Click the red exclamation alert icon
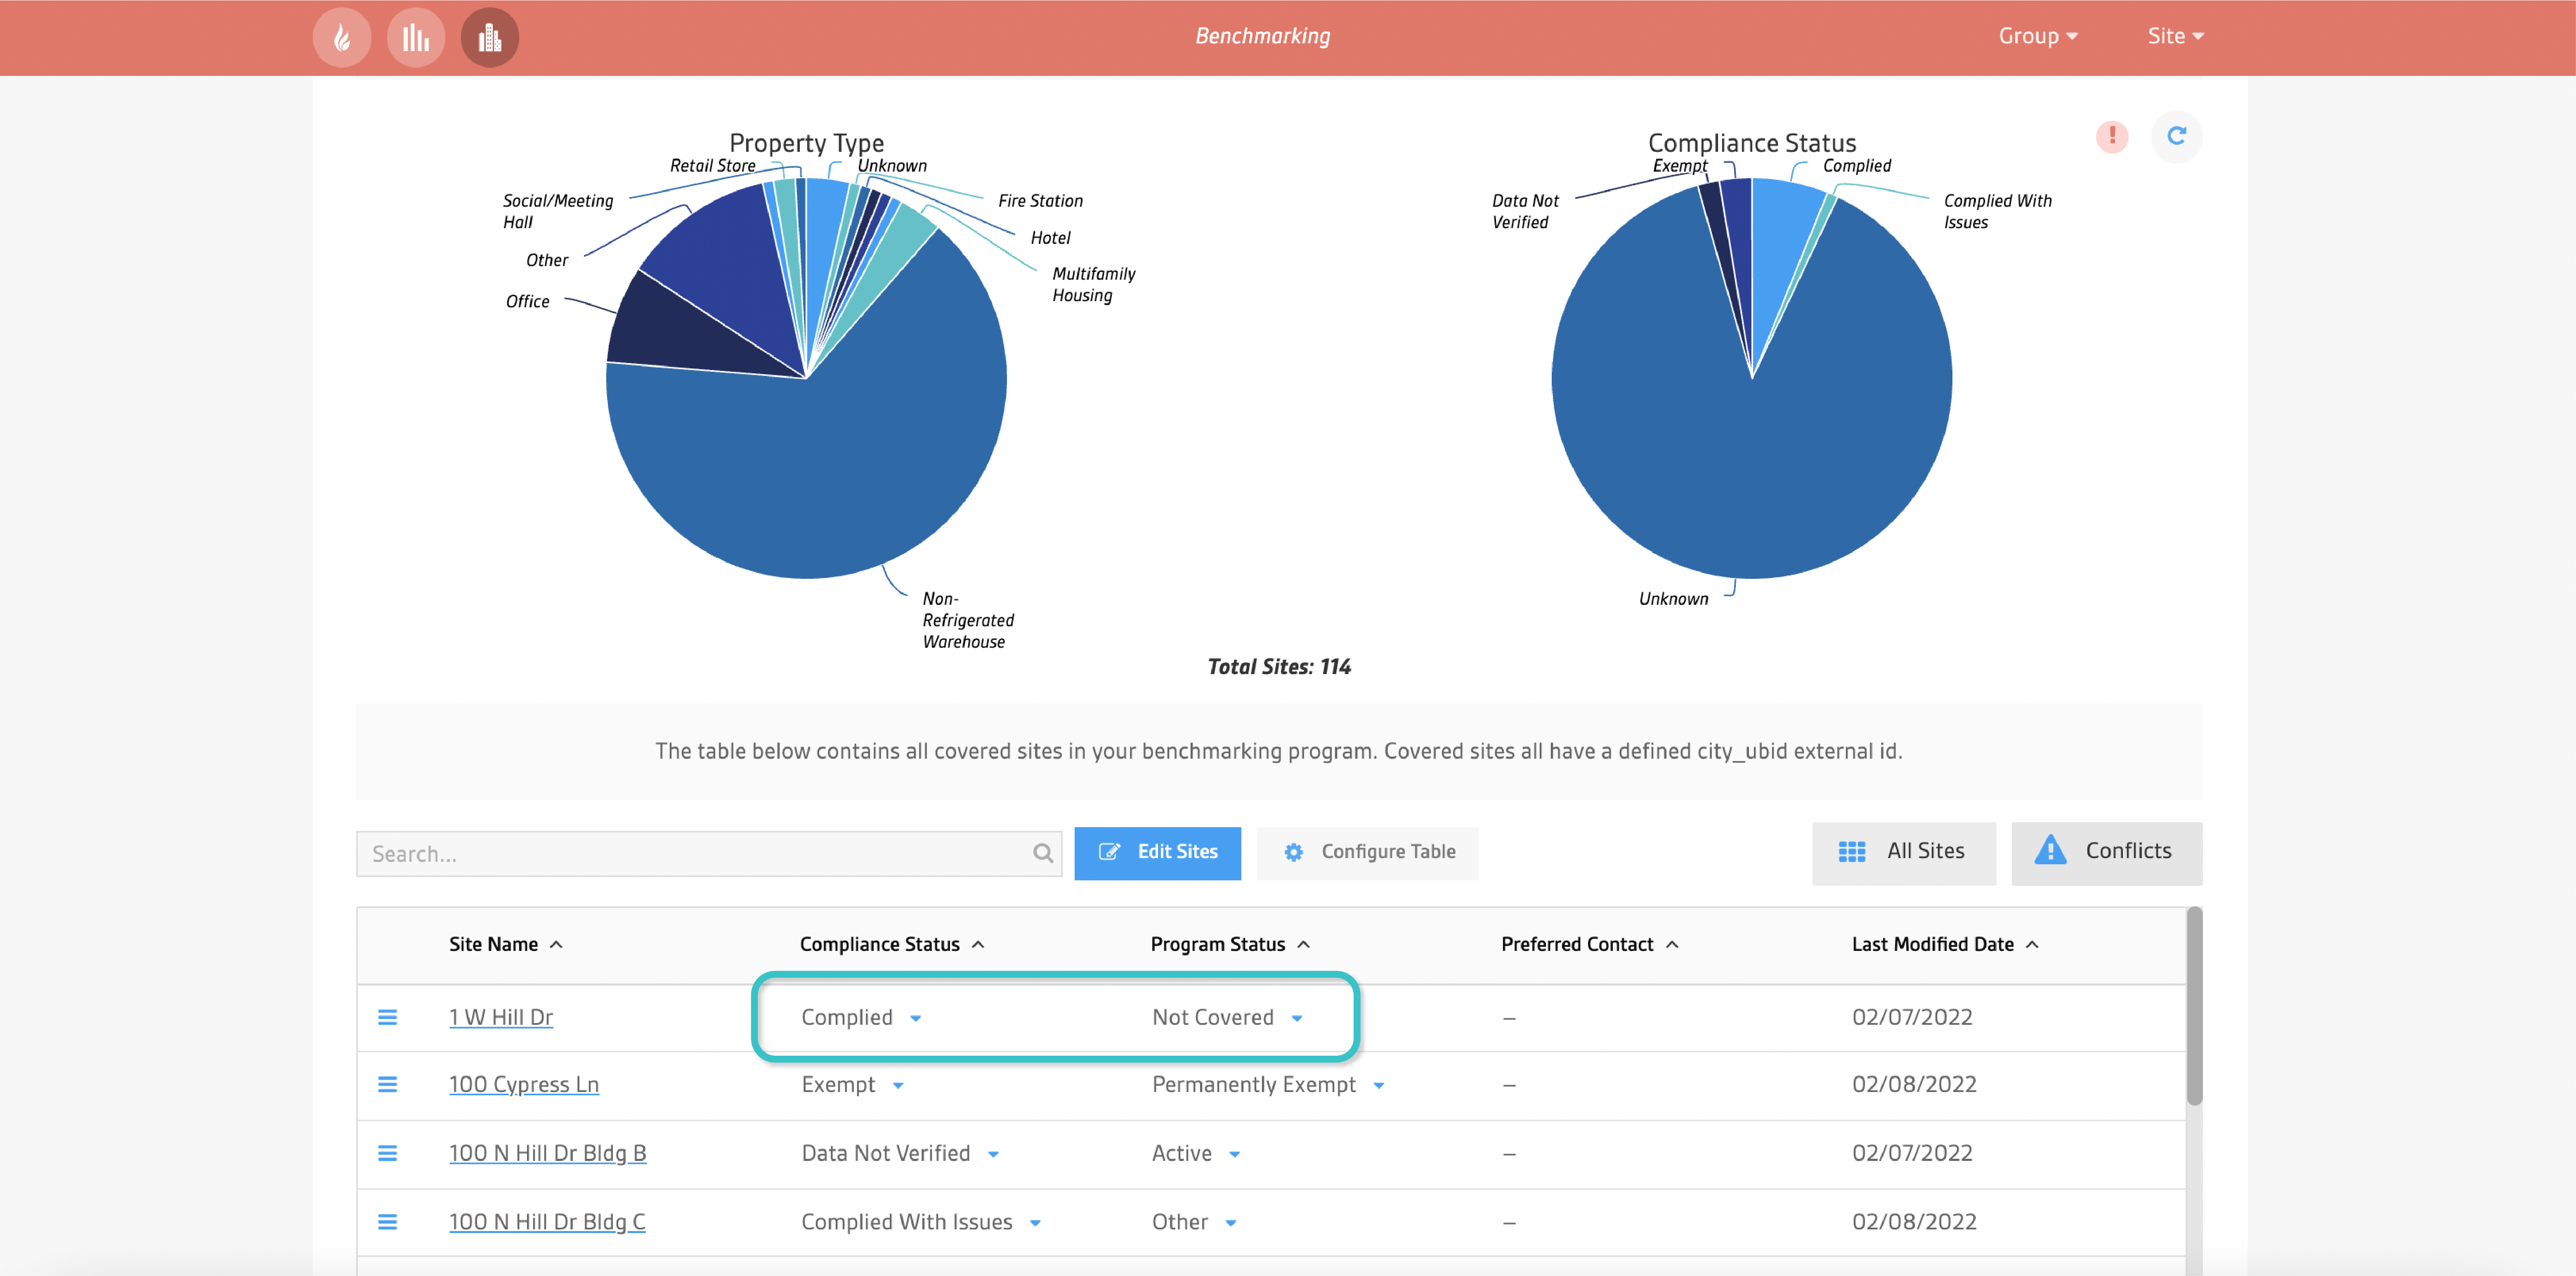 tap(2112, 136)
